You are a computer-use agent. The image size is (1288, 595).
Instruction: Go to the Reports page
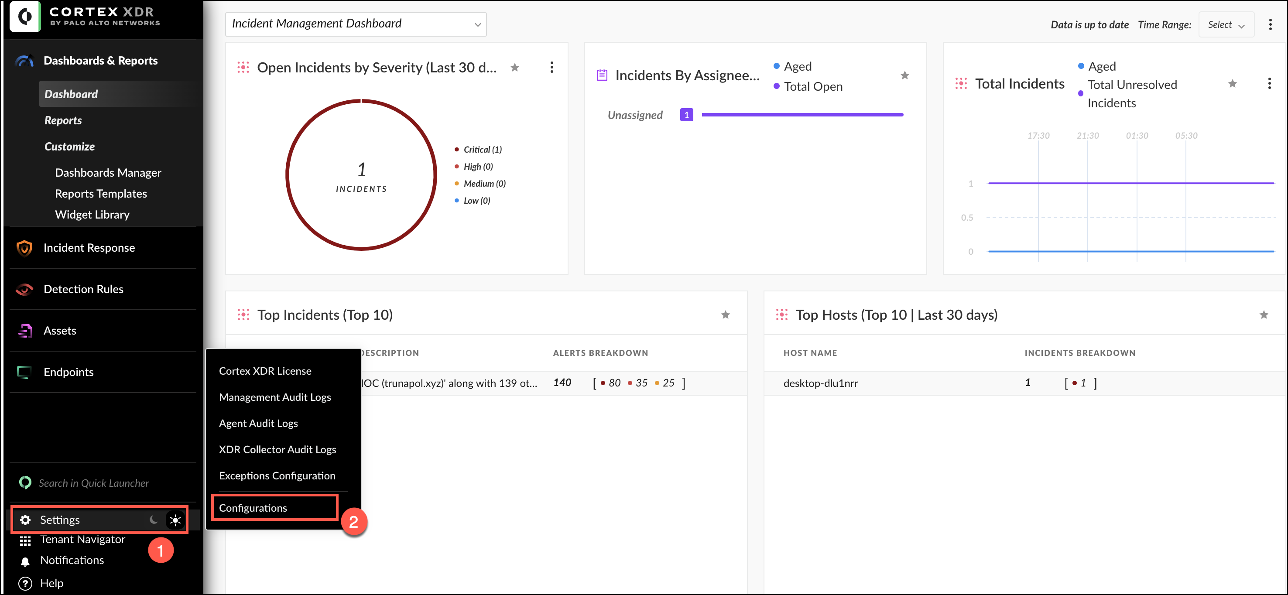(63, 120)
